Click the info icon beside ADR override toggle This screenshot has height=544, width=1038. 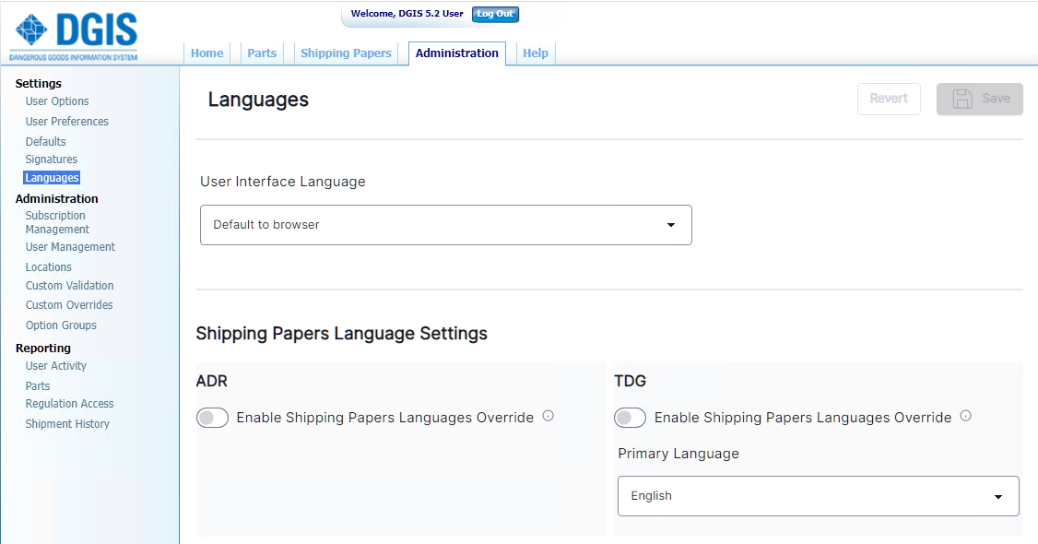click(x=548, y=416)
